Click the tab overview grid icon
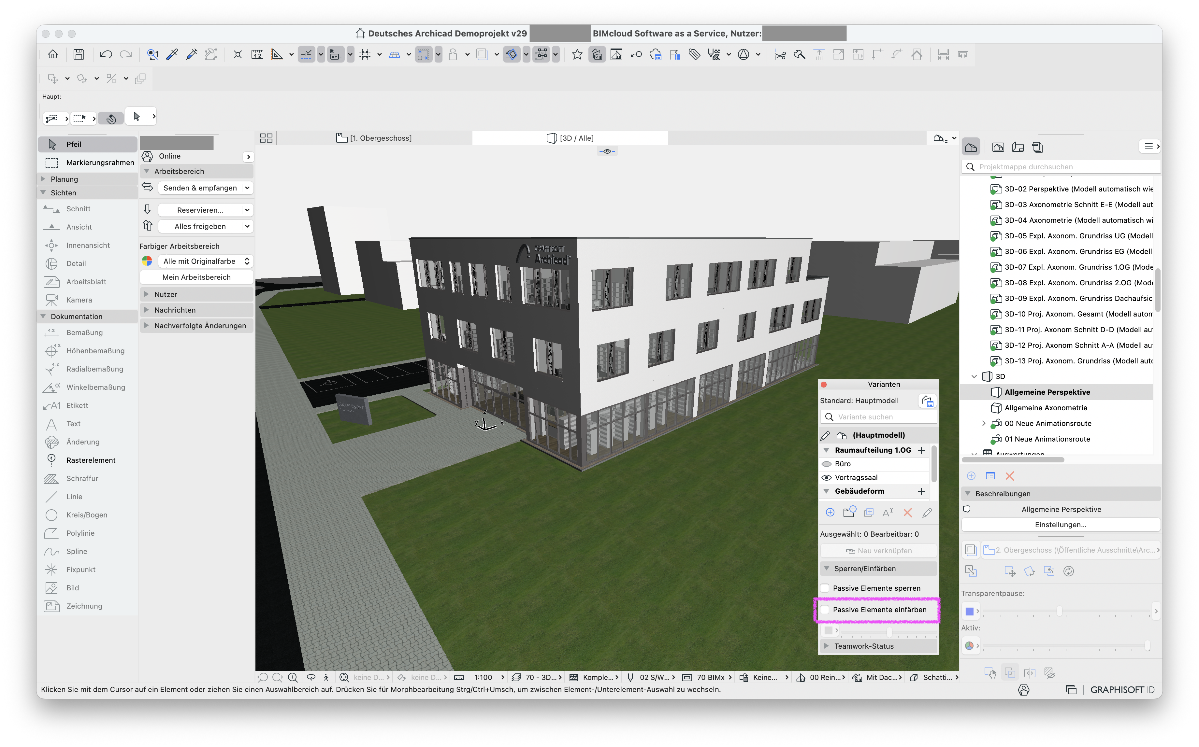The width and height of the screenshot is (1199, 747). (266, 138)
